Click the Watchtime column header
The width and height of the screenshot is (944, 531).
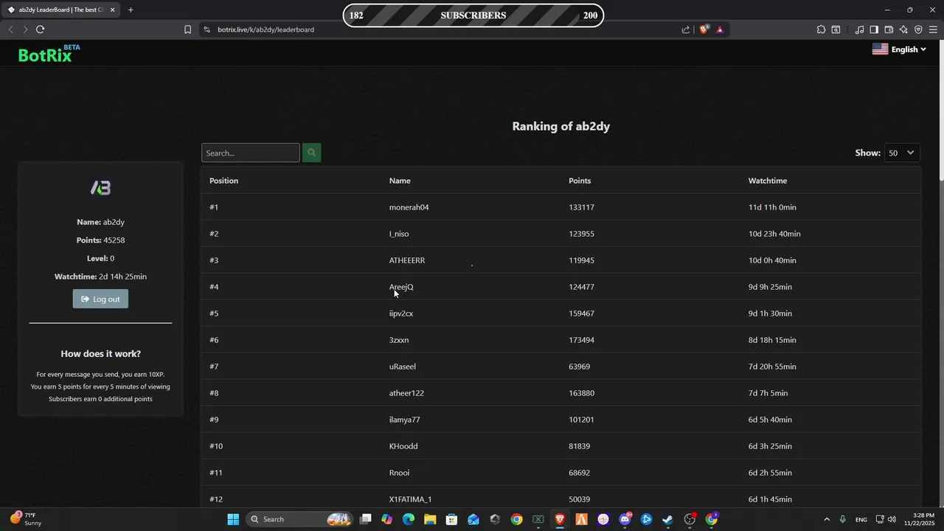click(x=768, y=181)
